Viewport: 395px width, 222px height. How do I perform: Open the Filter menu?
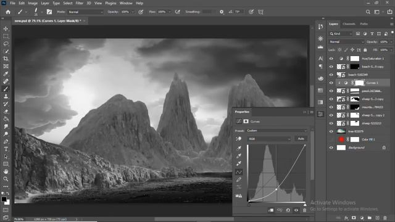click(x=80, y=3)
